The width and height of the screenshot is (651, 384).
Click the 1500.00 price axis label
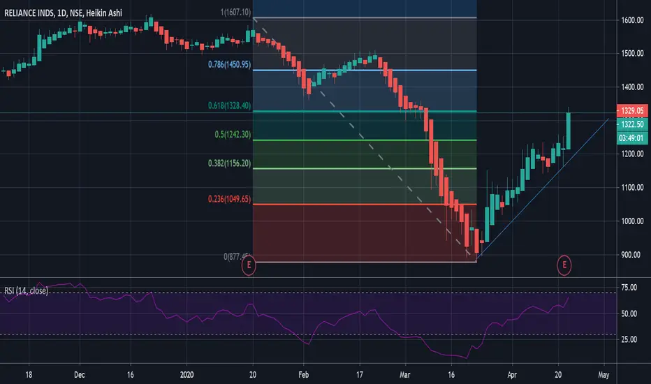[x=632, y=53]
